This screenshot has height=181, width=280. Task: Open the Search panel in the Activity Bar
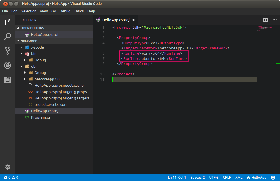[7, 36]
